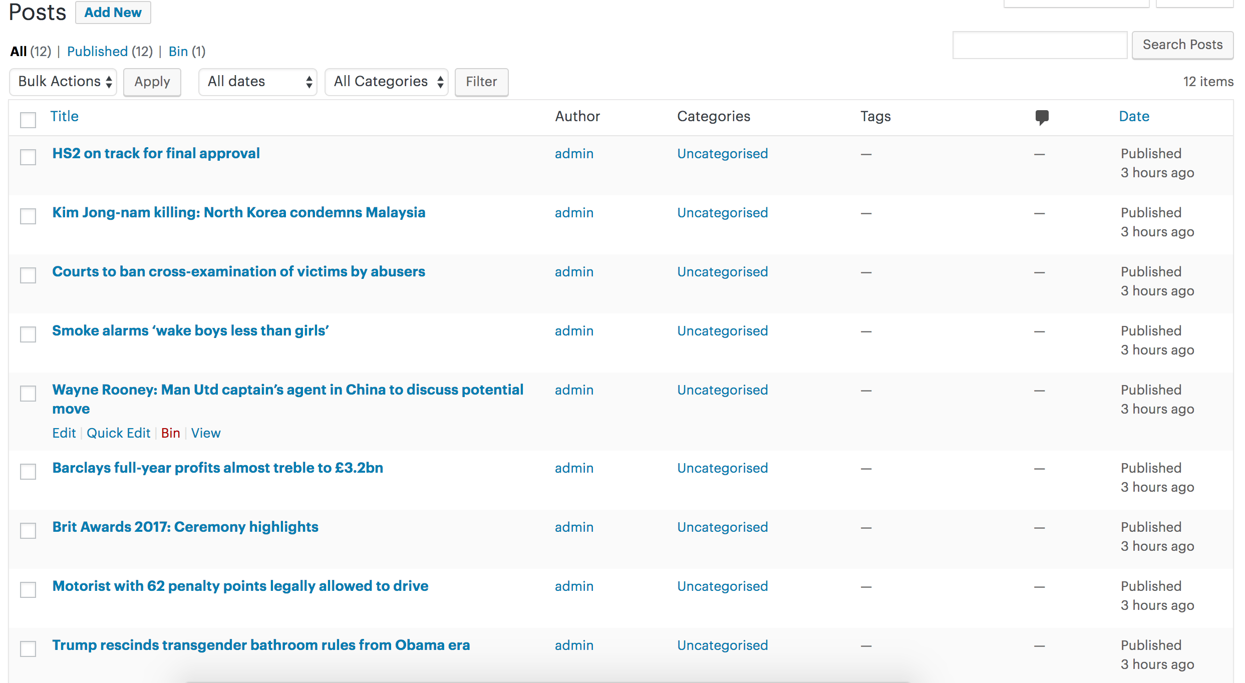
Task: Click the Tags column header
Action: (x=875, y=116)
